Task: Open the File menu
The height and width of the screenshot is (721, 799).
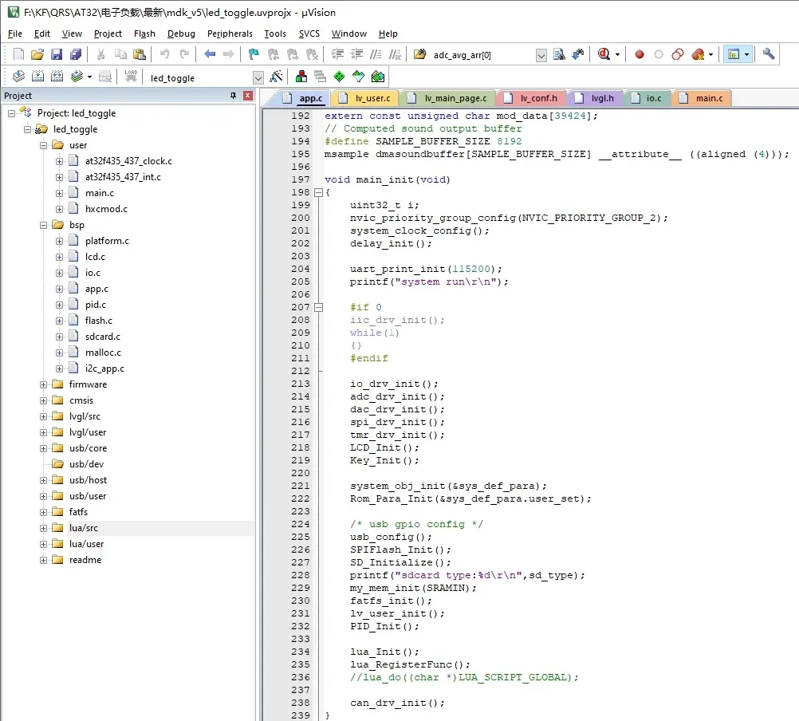Action: [15, 33]
